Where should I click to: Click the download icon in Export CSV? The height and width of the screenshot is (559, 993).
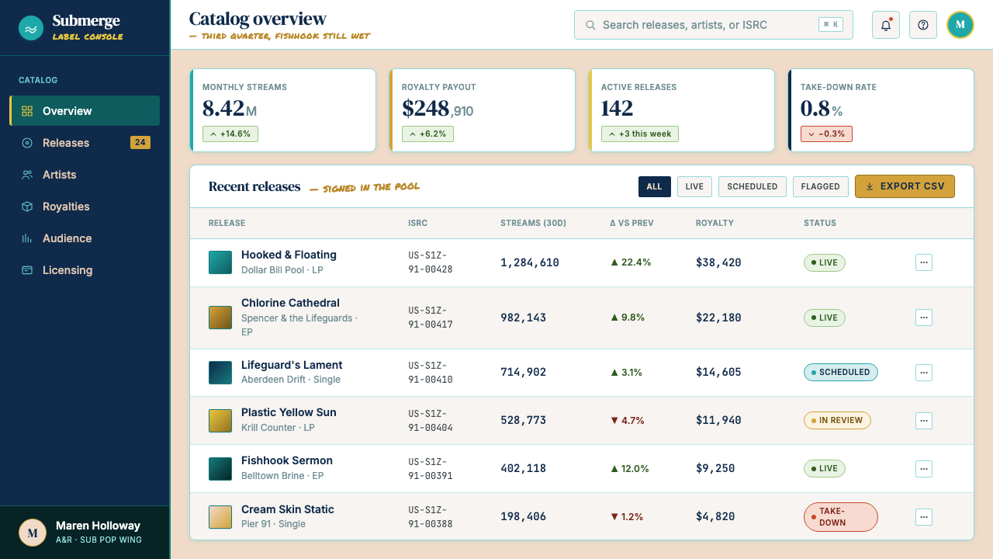(x=870, y=186)
